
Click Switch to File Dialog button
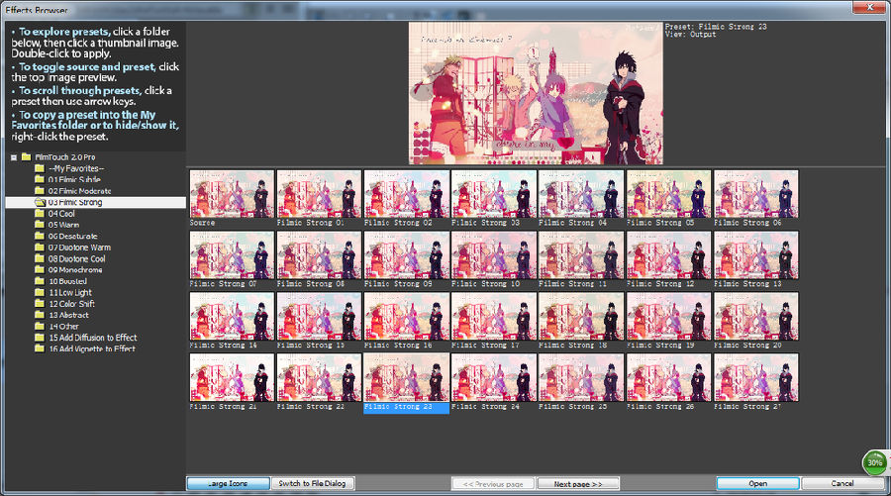tap(313, 483)
